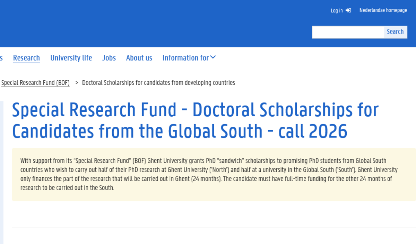Click the breadcrumb separator arrow
The width and height of the screenshot is (416, 244).
(77, 83)
